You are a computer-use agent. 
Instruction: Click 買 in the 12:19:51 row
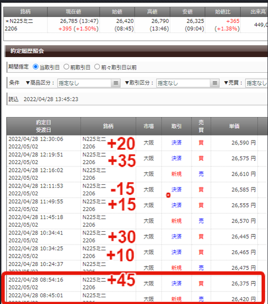tap(201, 158)
